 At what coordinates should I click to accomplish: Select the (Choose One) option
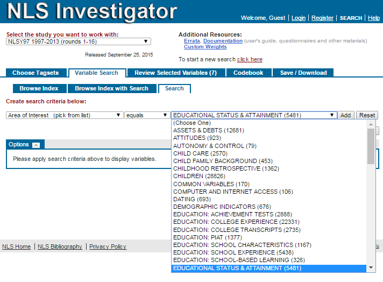268,123
